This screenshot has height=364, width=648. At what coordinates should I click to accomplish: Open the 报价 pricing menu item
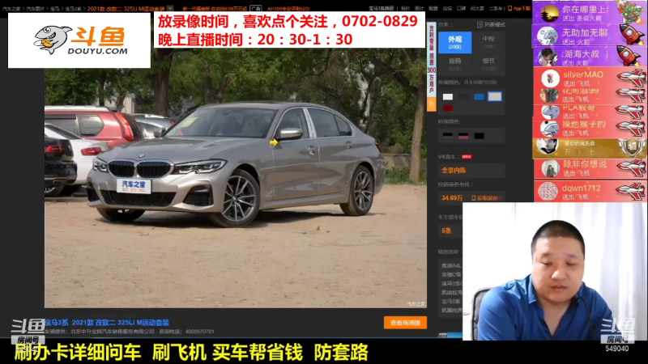(x=405, y=8)
